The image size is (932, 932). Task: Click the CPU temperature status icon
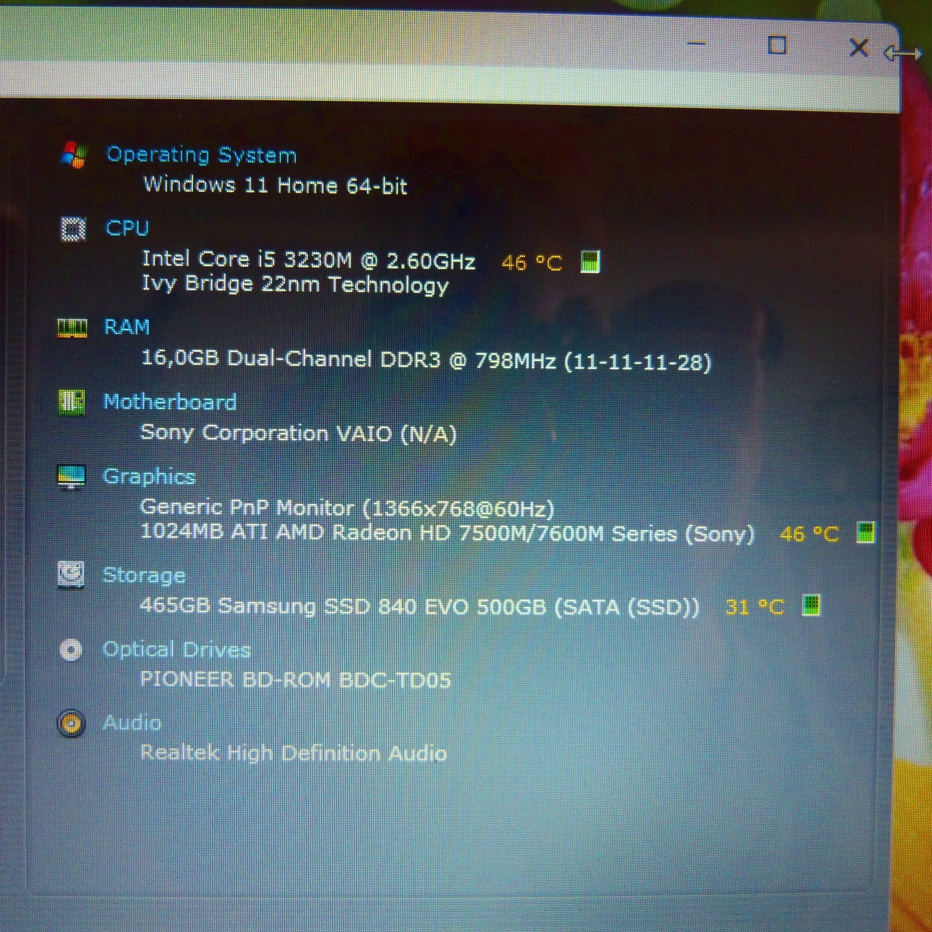590,262
